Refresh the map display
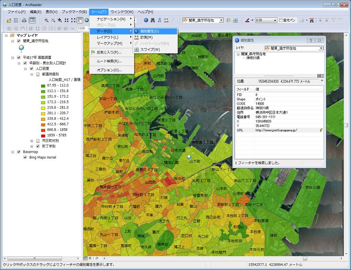The width and height of the screenshot is (351, 270). [97, 258]
